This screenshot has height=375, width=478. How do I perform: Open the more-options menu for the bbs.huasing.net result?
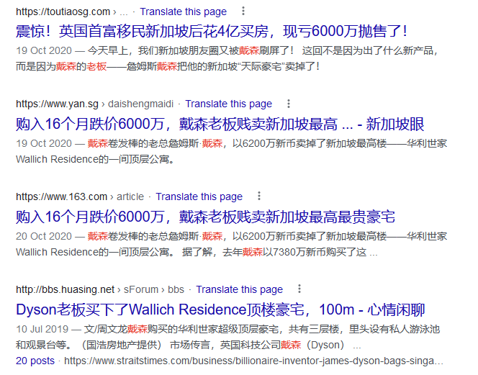pos(299,289)
